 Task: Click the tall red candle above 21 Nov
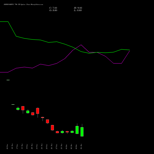point(38,111)
